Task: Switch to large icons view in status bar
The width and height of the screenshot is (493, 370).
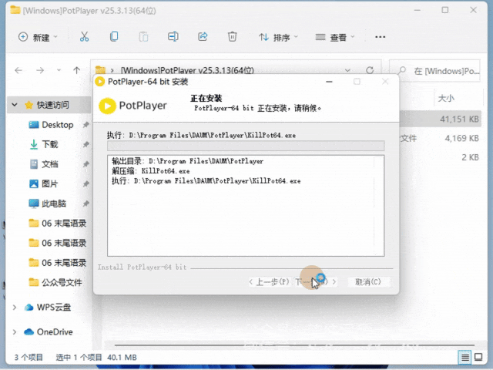Action: pos(478,357)
